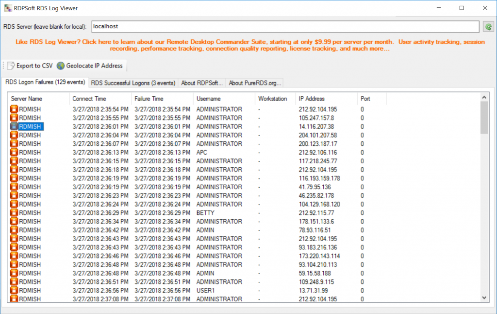The image size is (497, 314).
Task: Sort by the IP Address column header
Action: click(312, 99)
